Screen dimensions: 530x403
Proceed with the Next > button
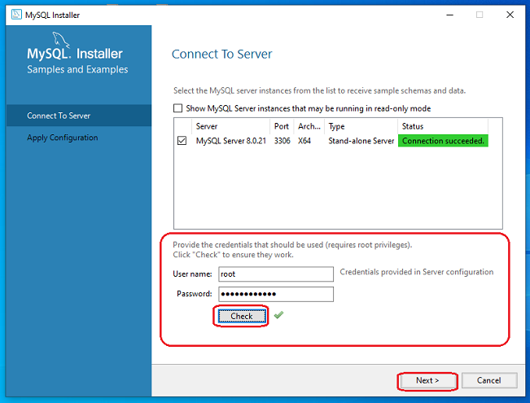click(427, 381)
